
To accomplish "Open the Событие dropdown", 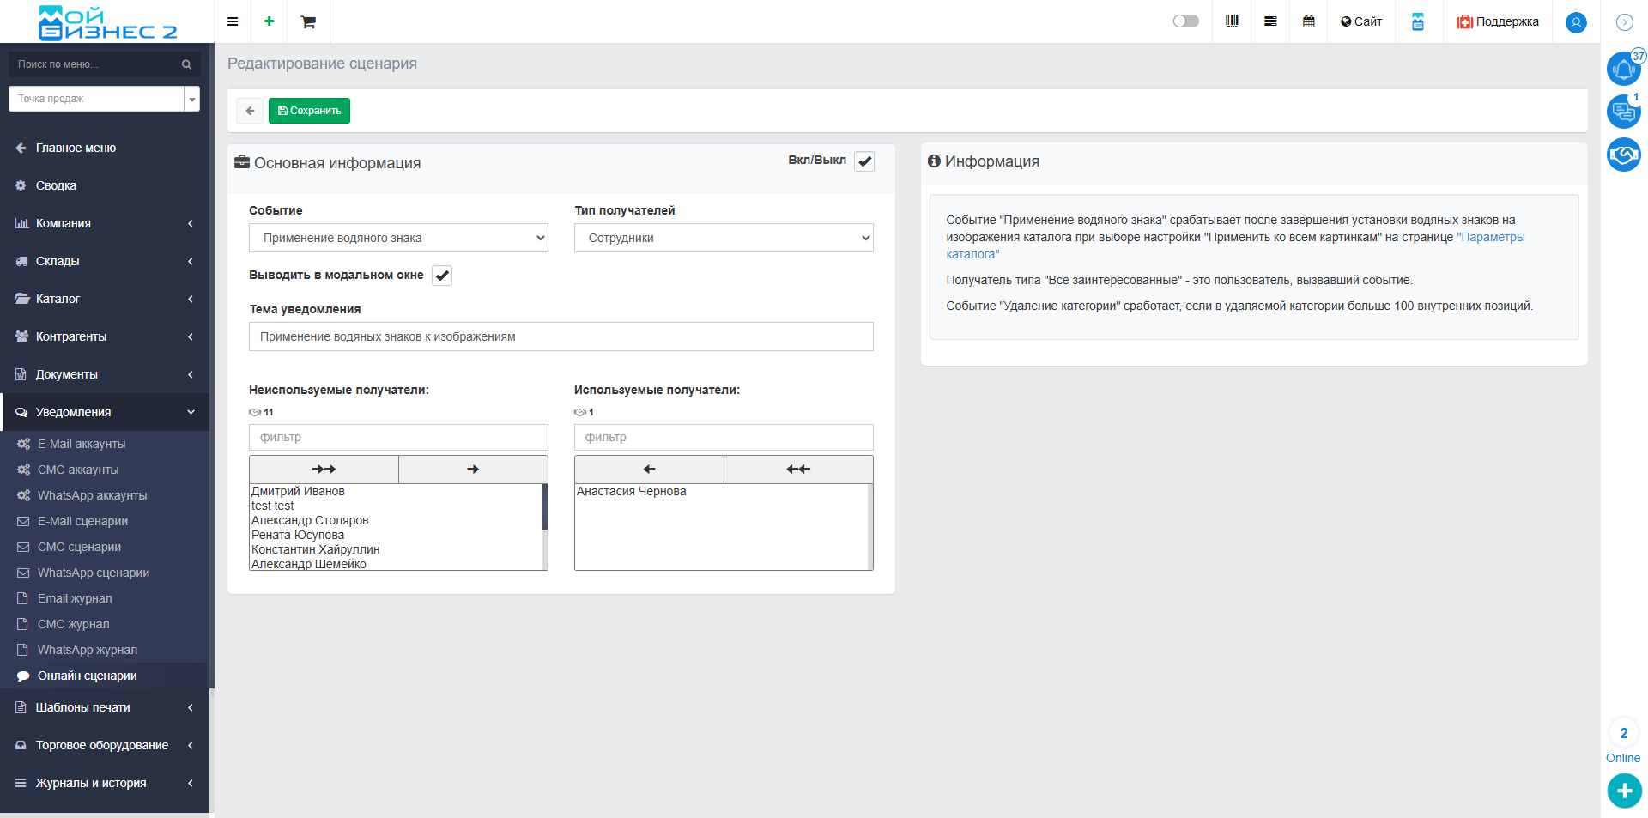I will tap(398, 238).
